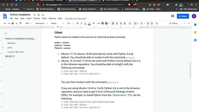Viewport: 199px width, 112px height.
Task: Open the File menu
Action: (11, 18)
